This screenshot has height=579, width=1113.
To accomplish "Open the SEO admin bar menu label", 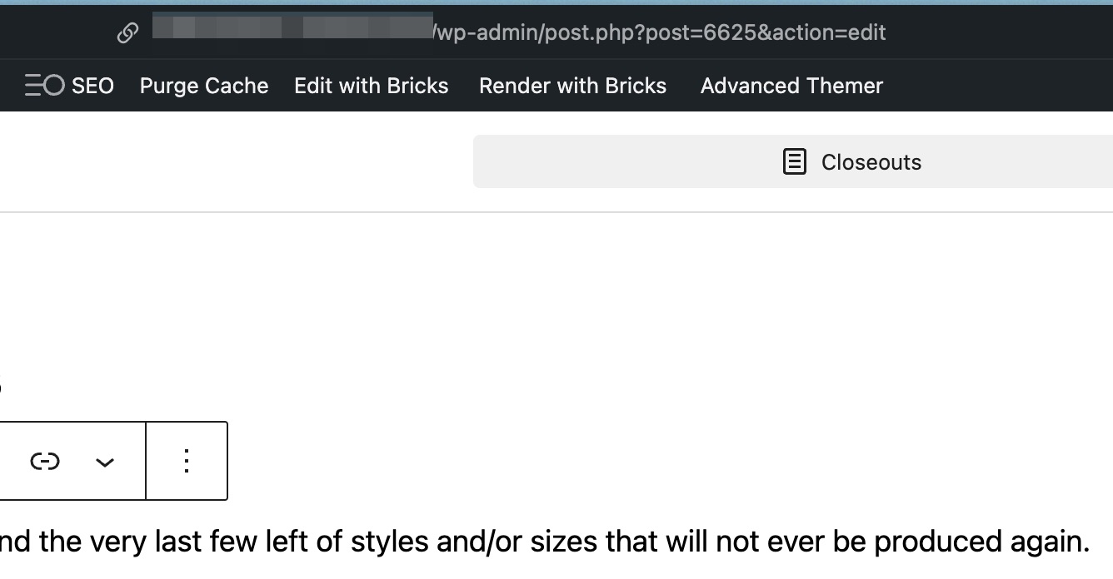I will (x=92, y=86).
